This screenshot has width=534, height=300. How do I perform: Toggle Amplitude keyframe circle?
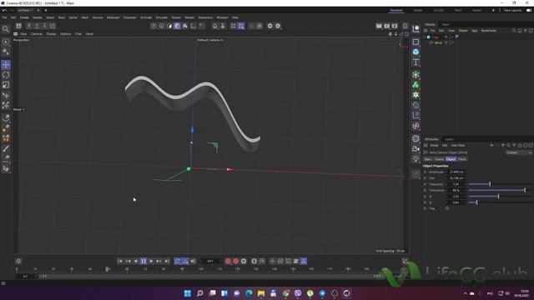[425, 172]
